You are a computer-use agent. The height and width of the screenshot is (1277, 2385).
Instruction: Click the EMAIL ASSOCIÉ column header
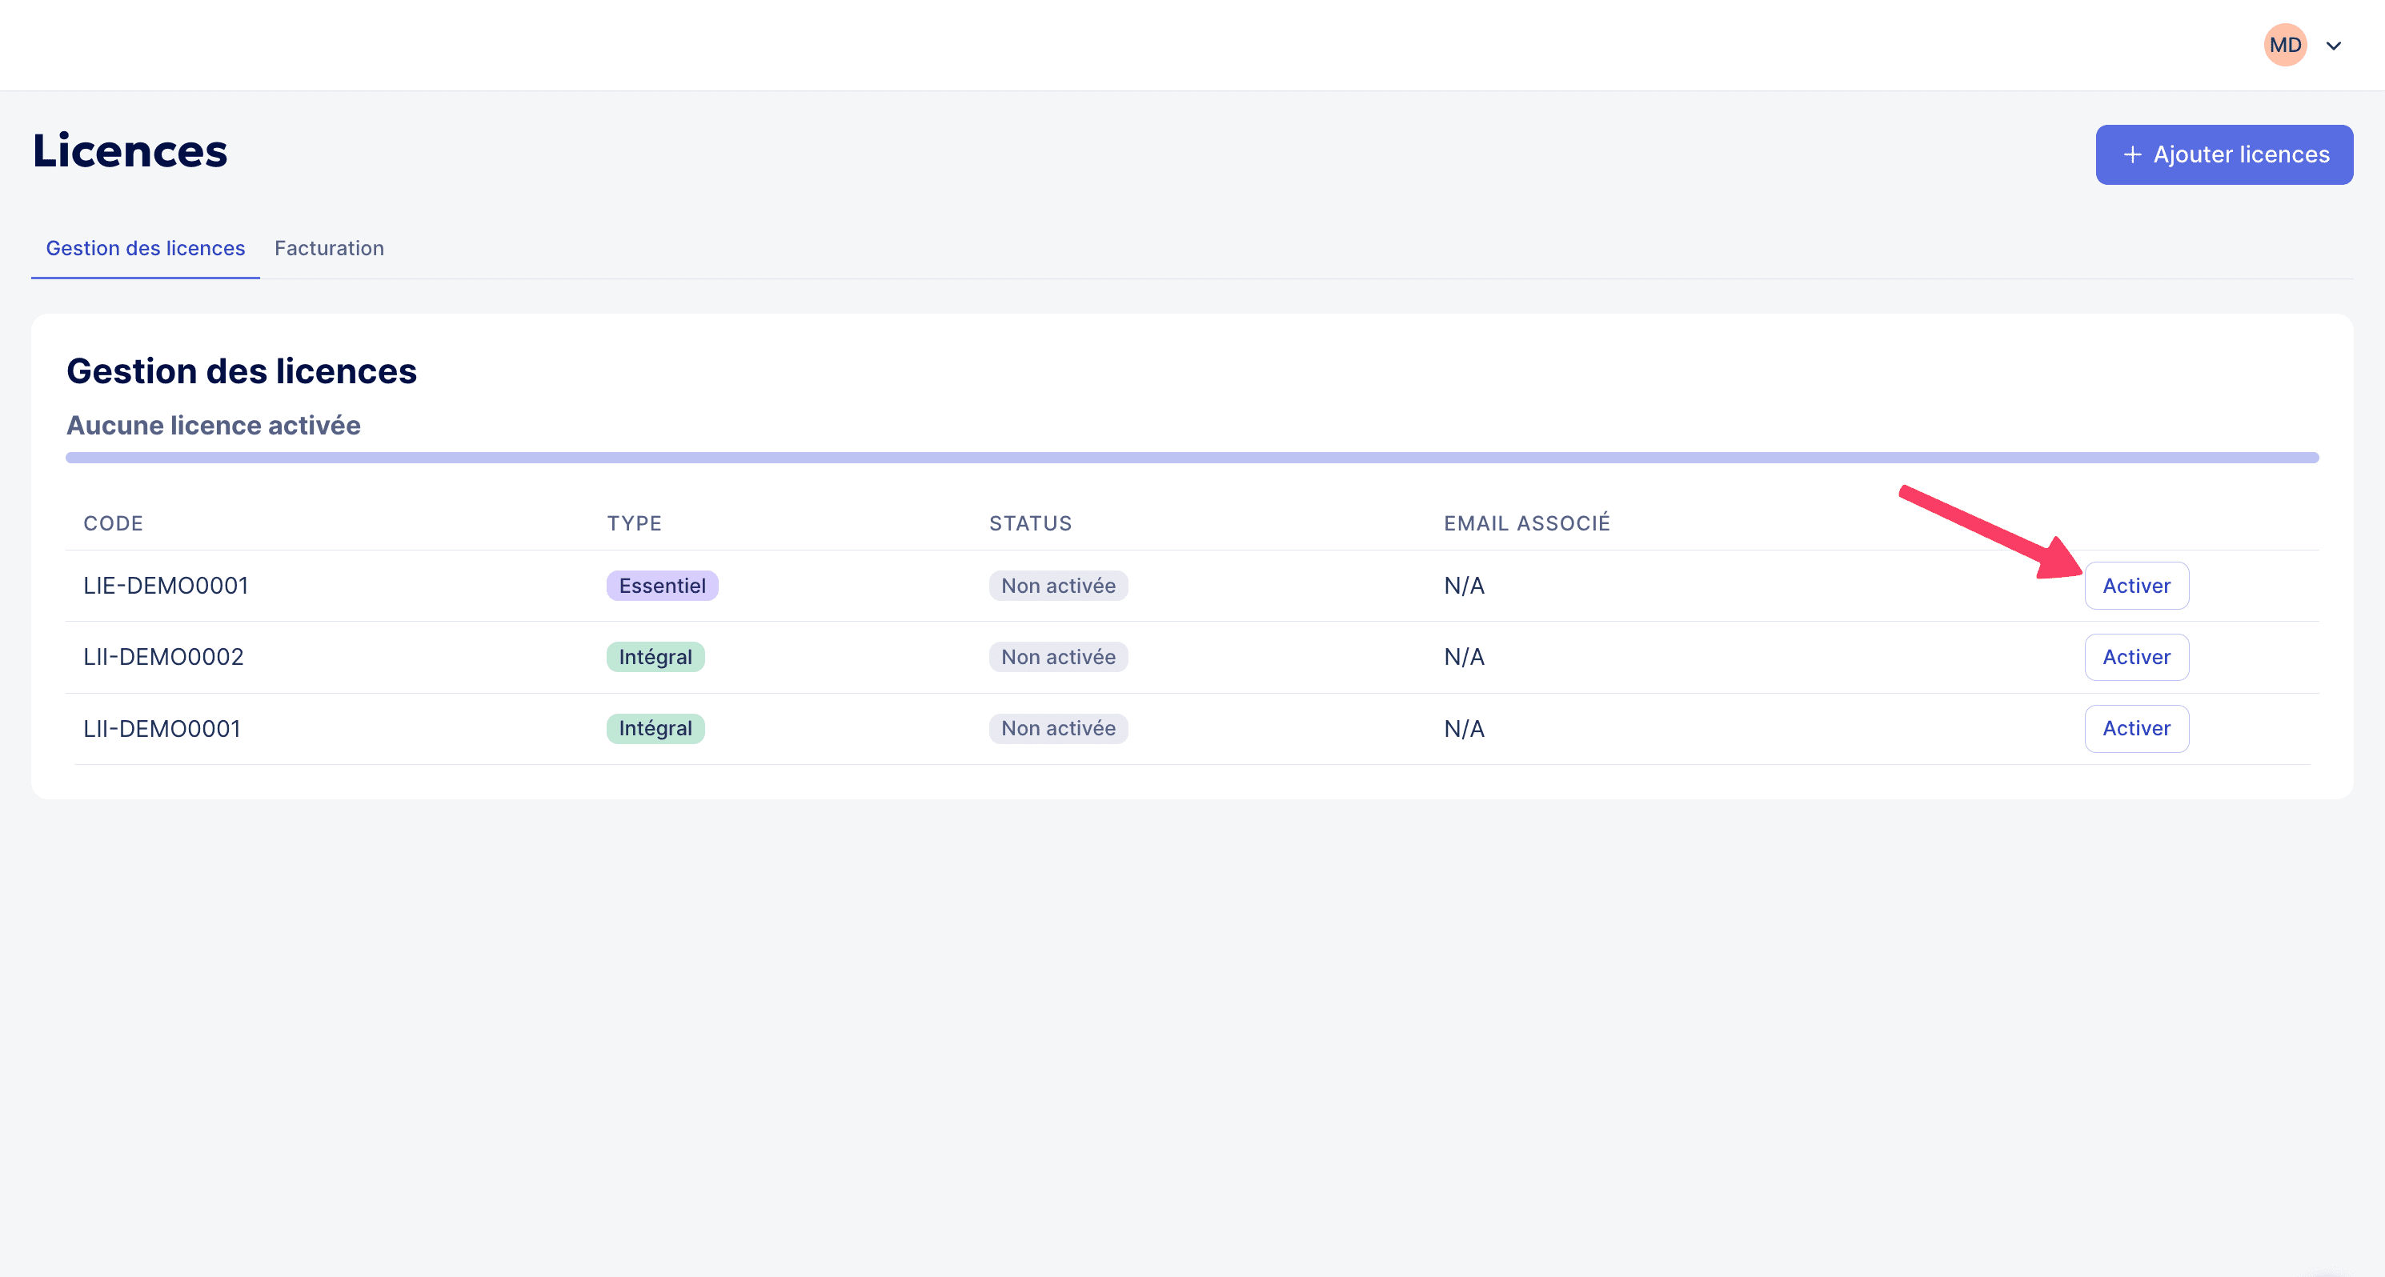[x=1527, y=522]
